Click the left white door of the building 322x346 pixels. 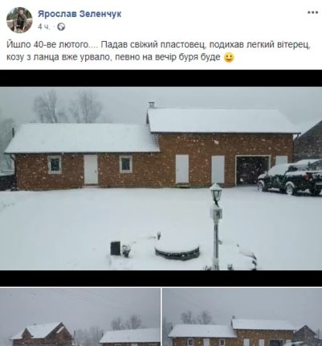point(91,170)
